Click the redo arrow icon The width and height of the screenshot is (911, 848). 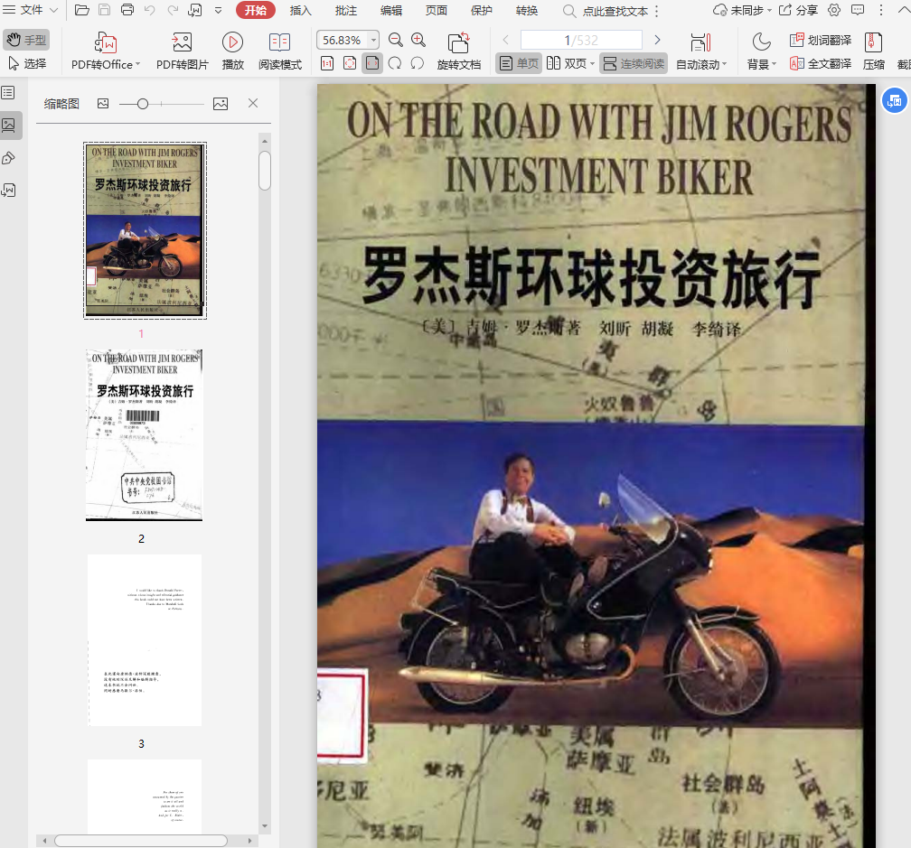[x=173, y=10]
